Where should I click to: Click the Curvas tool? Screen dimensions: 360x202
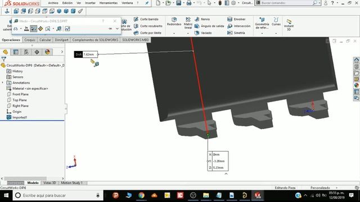click(276, 21)
